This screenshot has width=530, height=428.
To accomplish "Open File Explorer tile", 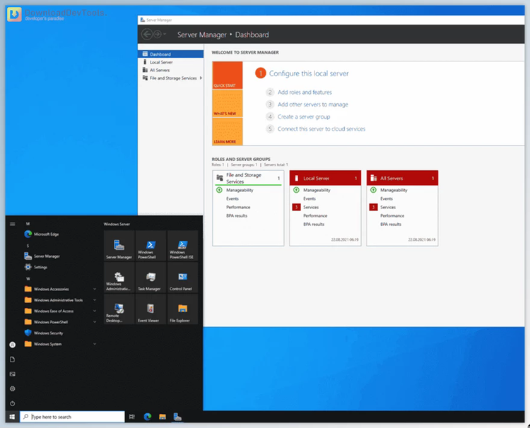I will pyautogui.click(x=182, y=309).
